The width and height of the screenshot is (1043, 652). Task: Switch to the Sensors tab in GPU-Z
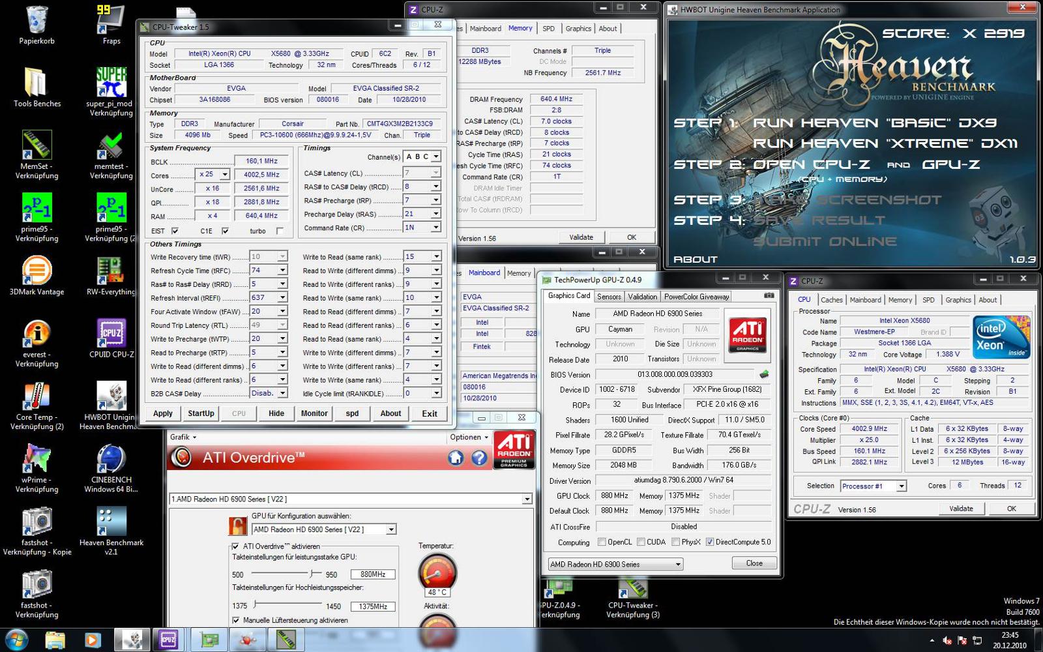(x=609, y=296)
